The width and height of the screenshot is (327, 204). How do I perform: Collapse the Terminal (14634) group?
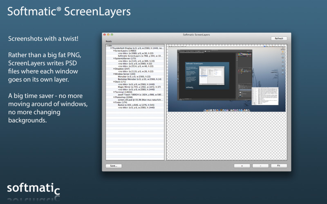click(x=114, y=92)
